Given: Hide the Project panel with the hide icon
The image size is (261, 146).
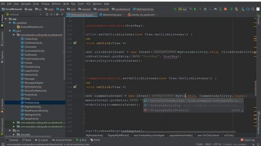Looking at the screenshot, I should (62, 15).
